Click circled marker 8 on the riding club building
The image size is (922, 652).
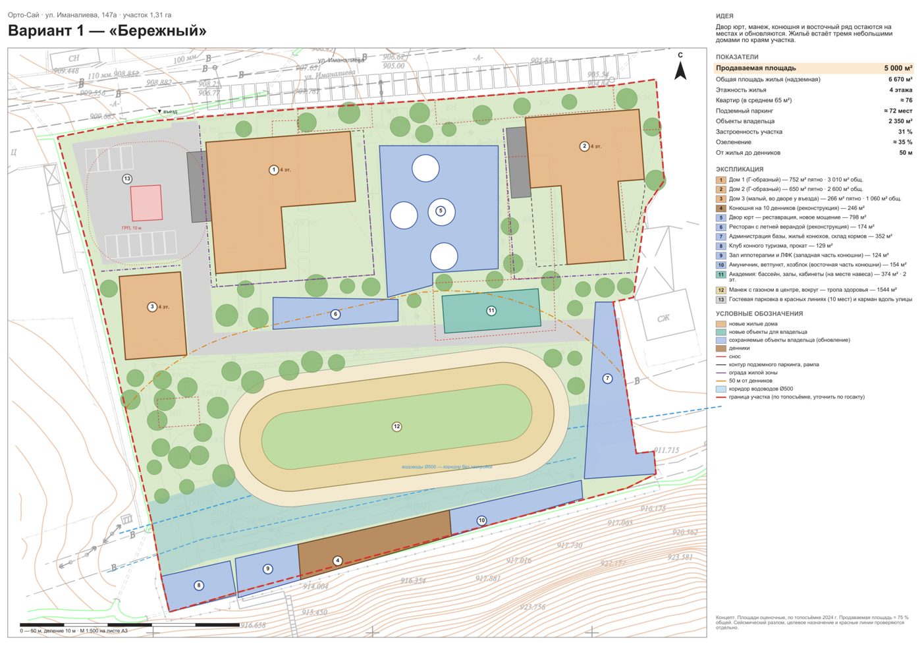click(199, 585)
